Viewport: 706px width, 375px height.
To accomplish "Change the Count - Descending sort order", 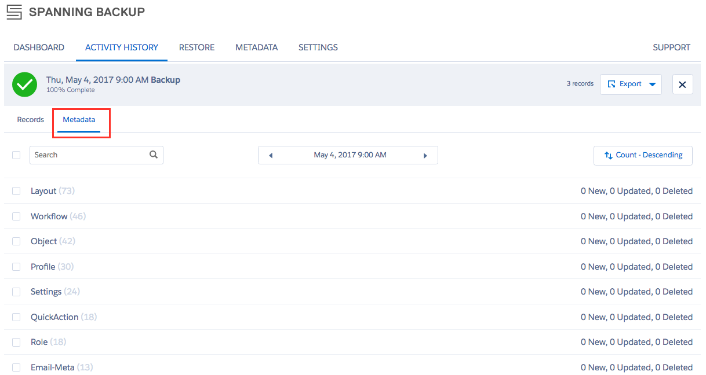I will click(643, 155).
